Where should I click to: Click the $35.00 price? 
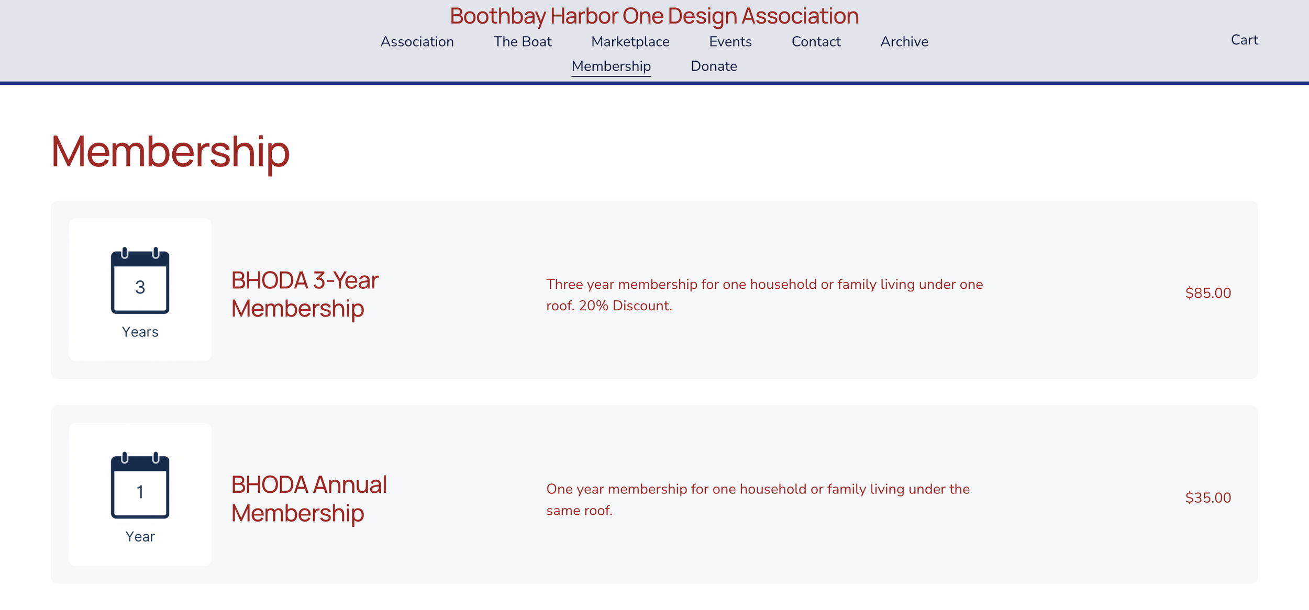(1208, 498)
